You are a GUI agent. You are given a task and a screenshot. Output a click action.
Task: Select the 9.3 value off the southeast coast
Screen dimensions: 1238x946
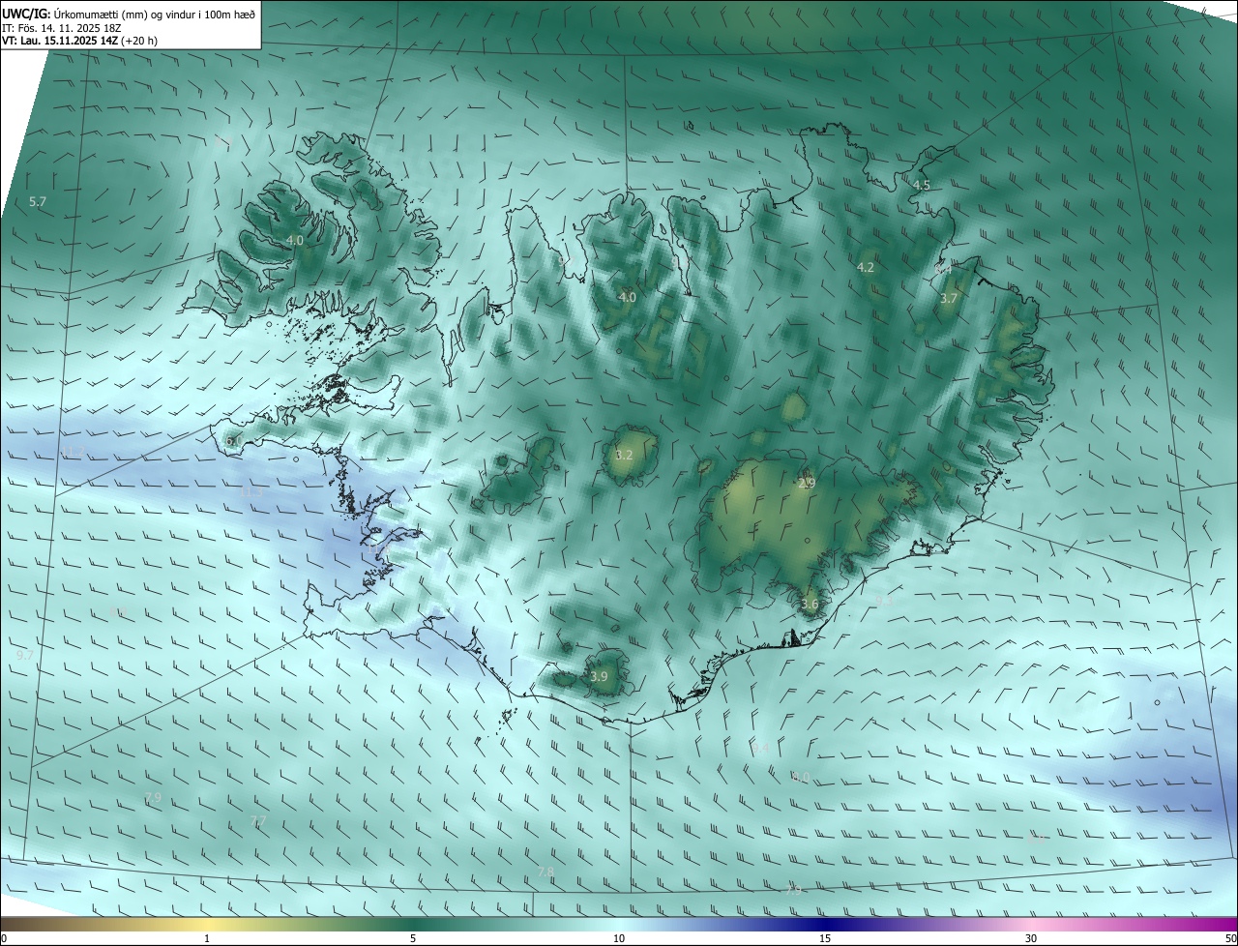click(883, 601)
